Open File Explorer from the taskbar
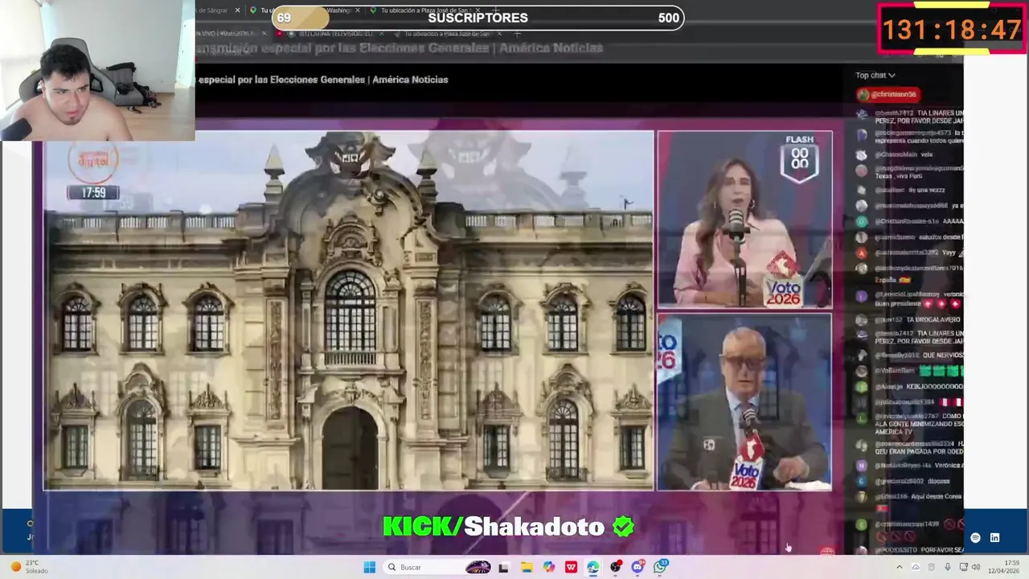 coord(527,567)
